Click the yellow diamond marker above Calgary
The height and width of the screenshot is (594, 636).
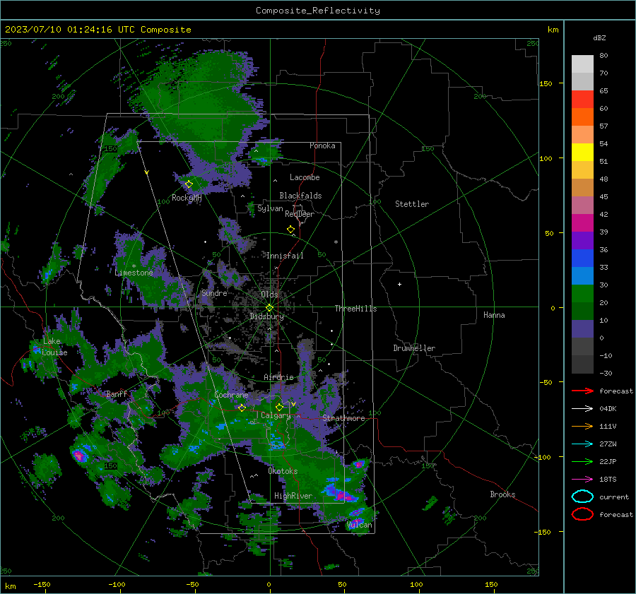tap(279, 407)
